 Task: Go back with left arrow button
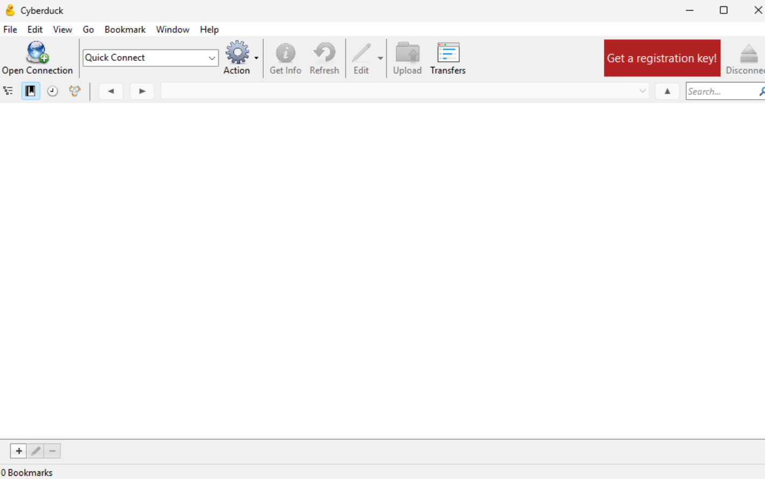tap(111, 91)
